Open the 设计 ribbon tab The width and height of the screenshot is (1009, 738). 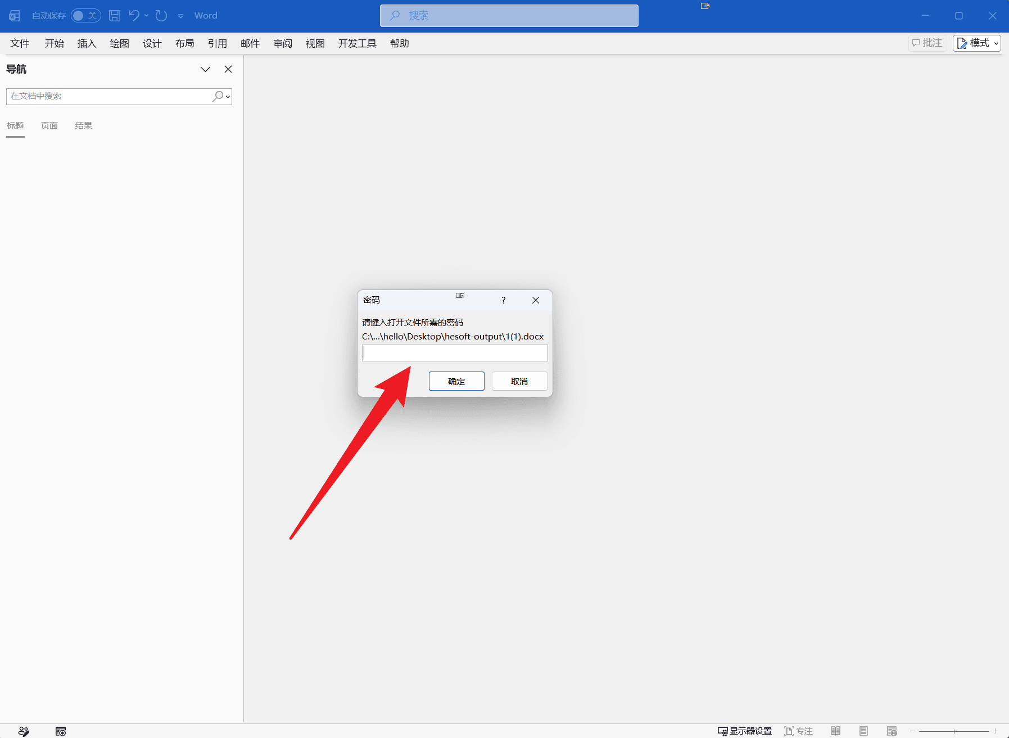[152, 43]
